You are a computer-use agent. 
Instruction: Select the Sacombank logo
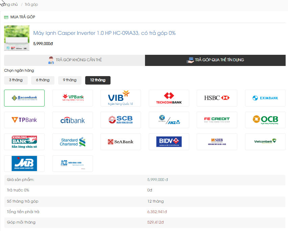(x=24, y=98)
